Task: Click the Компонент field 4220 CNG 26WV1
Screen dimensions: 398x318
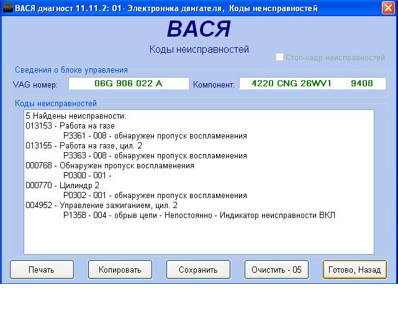Action: pyautogui.click(x=312, y=83)
